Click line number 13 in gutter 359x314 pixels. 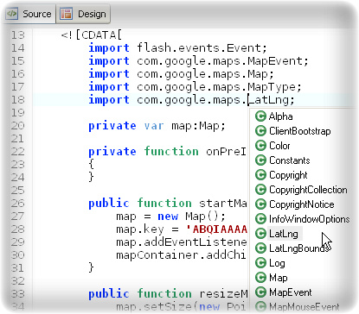(x=18, y=35)
